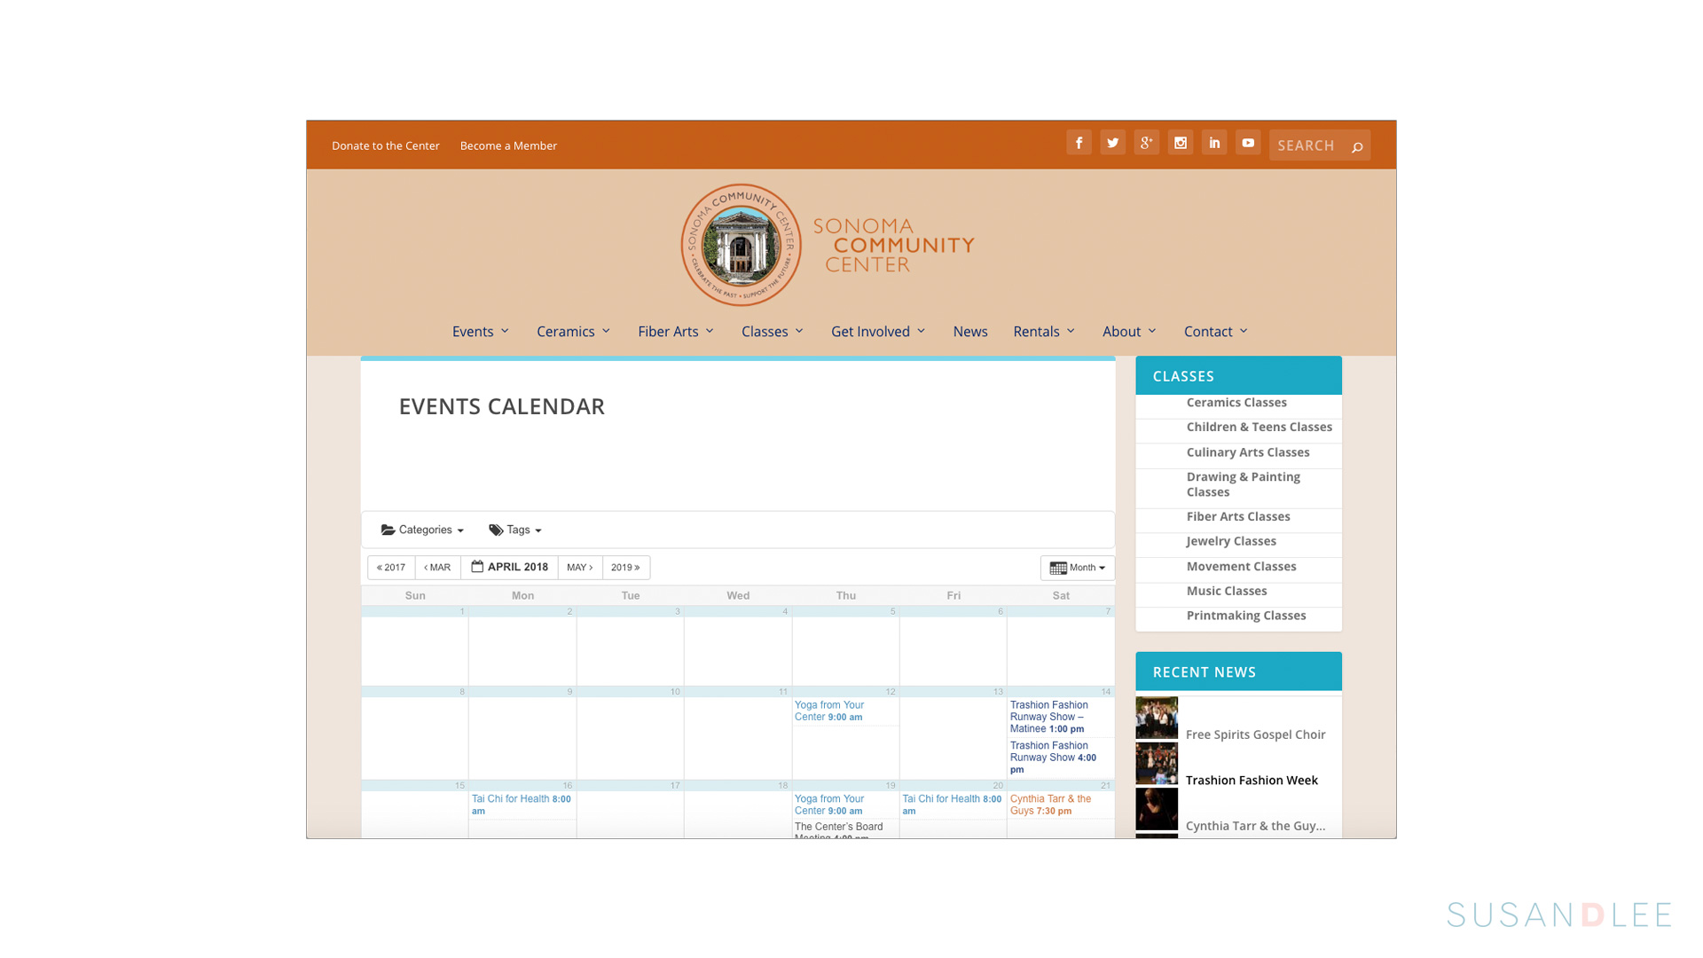Image resolution: width=1703 pixels, height=958 pixels.
Task: Go to next month MAY
Action: point(580,568)
